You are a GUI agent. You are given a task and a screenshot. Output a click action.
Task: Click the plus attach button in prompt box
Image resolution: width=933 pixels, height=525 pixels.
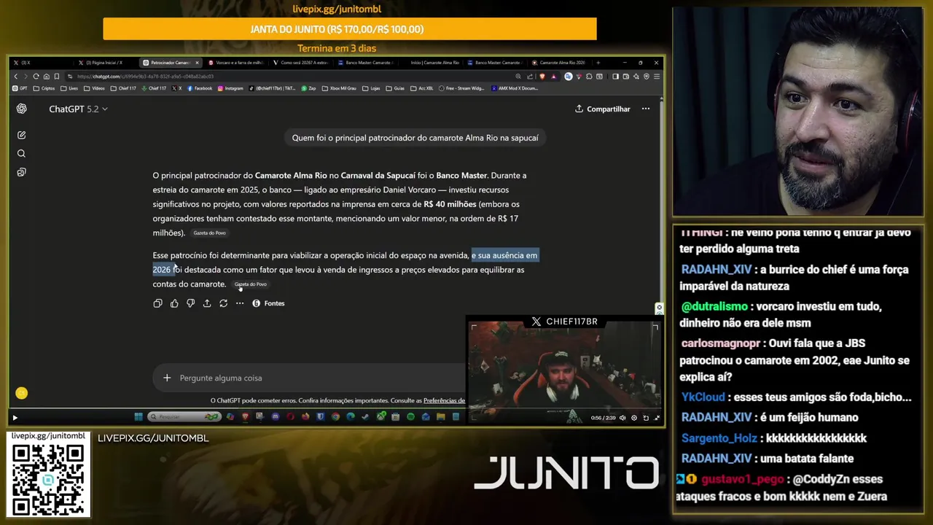coord(167,378)
